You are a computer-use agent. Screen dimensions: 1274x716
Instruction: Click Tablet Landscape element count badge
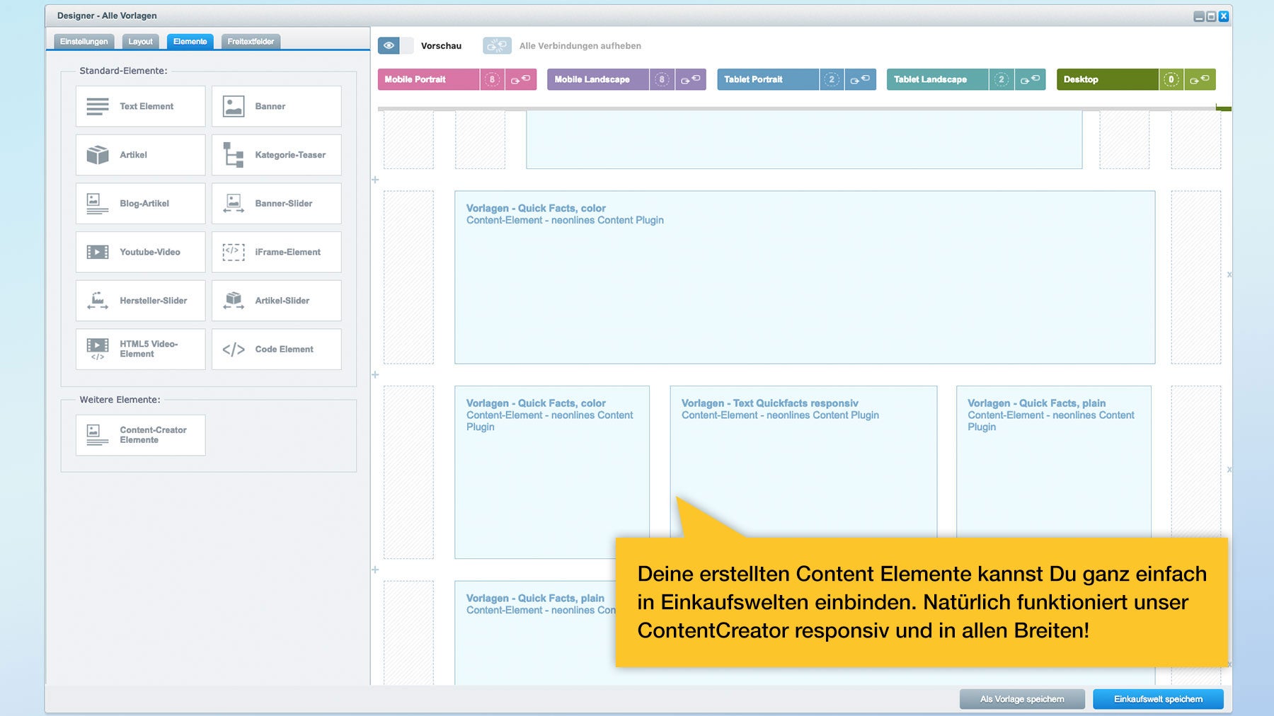(x=1002, y=79)
